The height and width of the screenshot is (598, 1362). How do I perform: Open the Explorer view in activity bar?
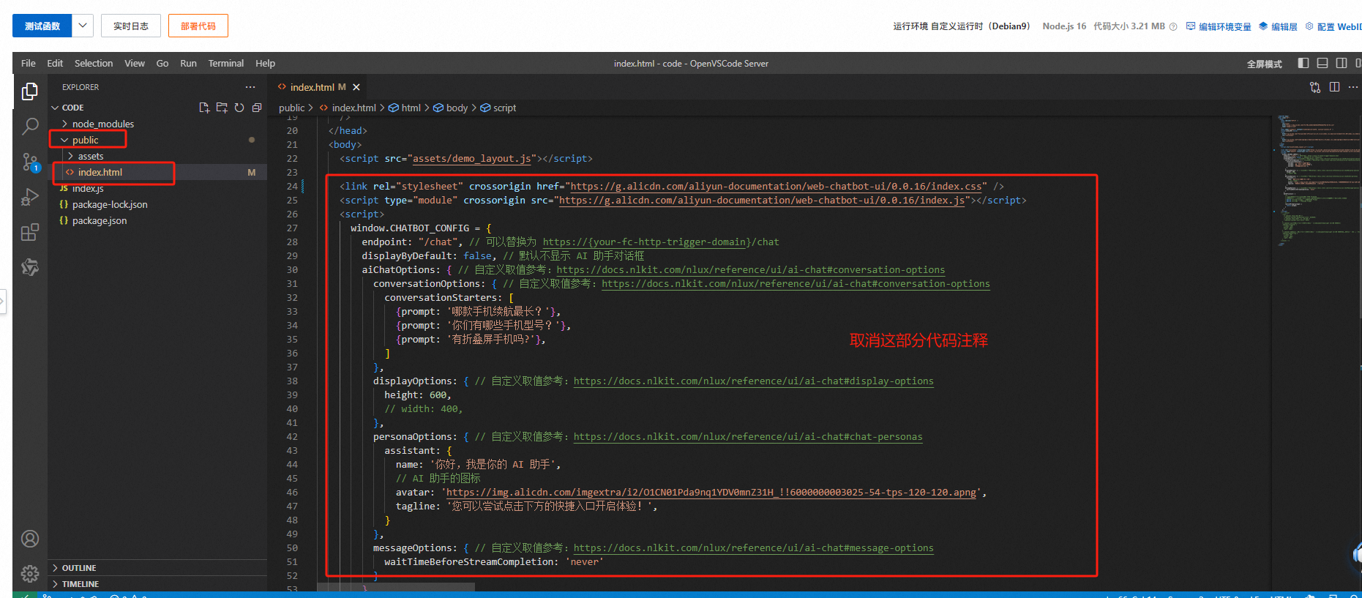[30, 91]
